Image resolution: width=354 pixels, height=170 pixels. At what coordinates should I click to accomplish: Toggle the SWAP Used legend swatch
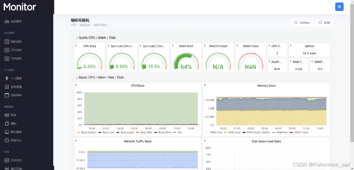[291, 132]
